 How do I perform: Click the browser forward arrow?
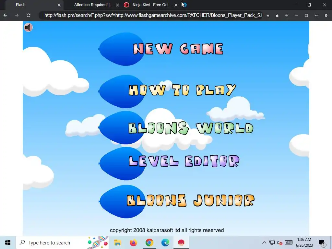17,15
